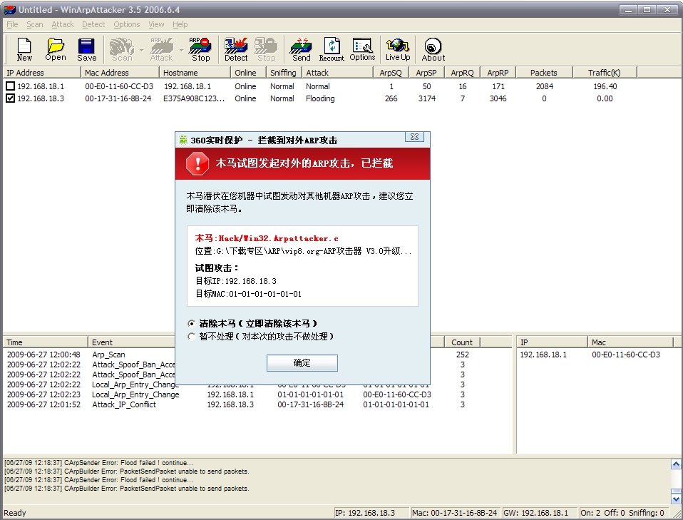Start detection with the Detect toolbar icon
This screenshot has width=683, height=520.
236,49
